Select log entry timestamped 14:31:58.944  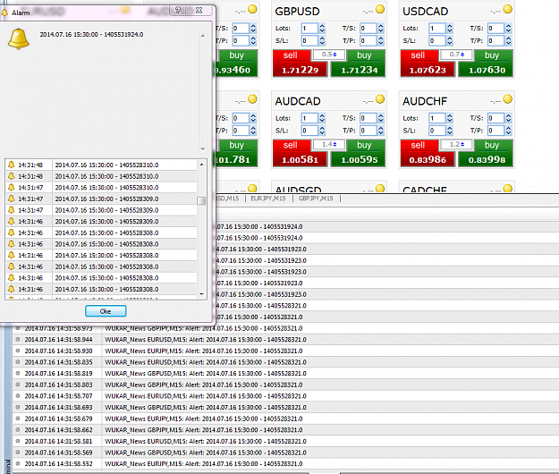285,340
